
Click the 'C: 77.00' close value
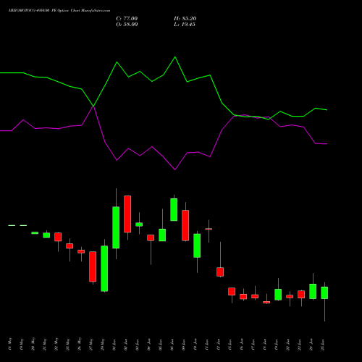127,19
